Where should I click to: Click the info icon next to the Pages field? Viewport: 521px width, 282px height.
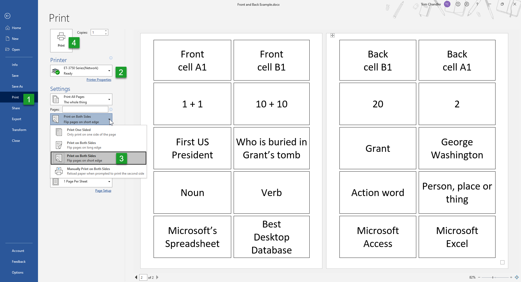pyautogui.click(x=111, y=110)
